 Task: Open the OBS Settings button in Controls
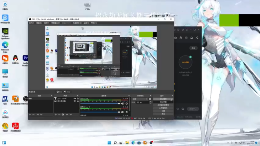point(163,111)
